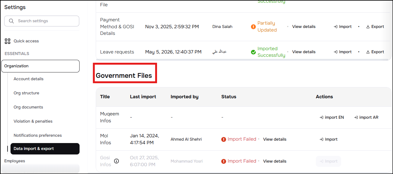
Task: View details for Leave requests import
Action: click(304, 52)
